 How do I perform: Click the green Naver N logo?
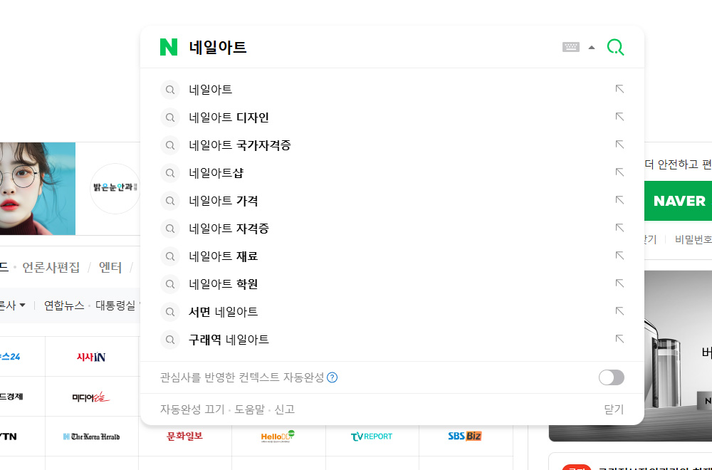pos(169,48)
